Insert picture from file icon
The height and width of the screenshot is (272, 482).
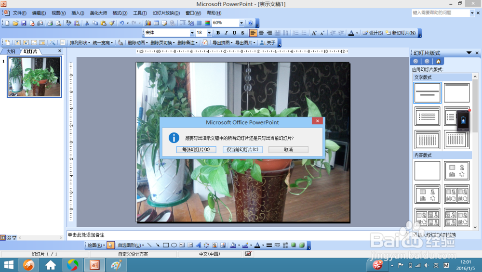coord(223,245)
